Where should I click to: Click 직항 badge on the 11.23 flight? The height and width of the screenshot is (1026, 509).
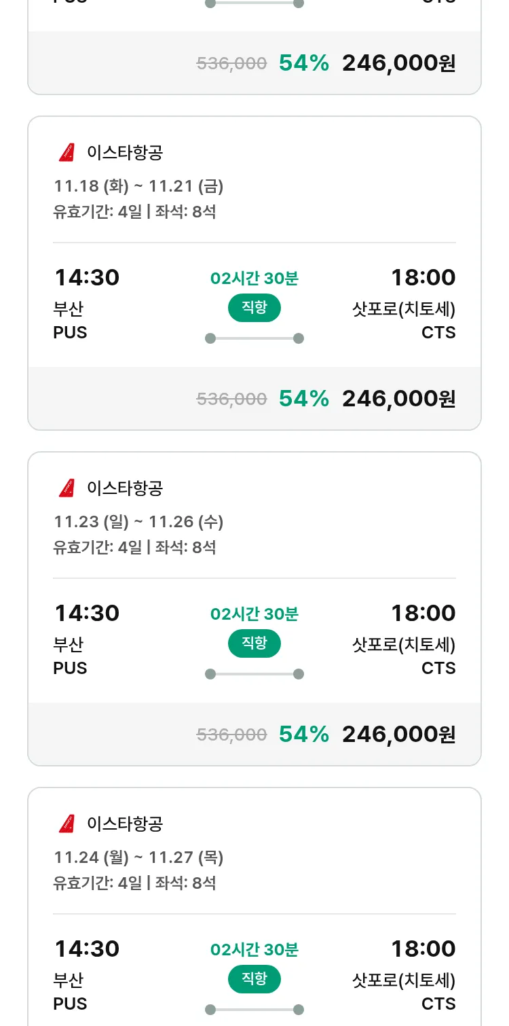click(x=254, y=643)
